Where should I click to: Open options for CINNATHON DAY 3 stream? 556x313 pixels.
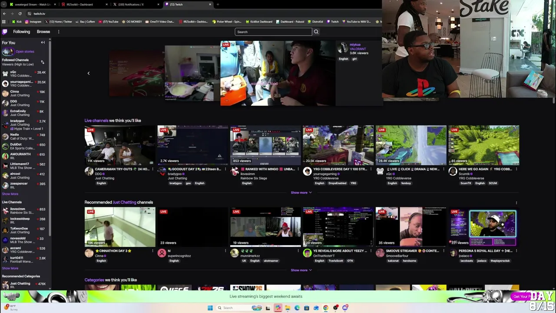tap(152, 251)
